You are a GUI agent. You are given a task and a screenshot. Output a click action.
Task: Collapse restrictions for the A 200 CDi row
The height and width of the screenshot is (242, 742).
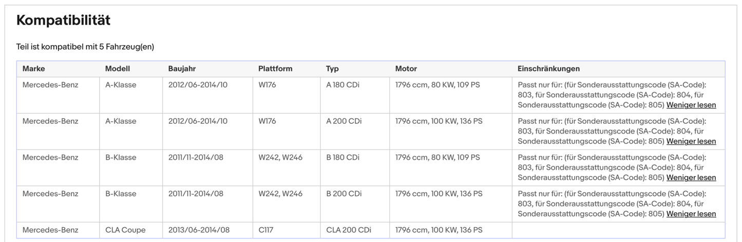point(691,141)
